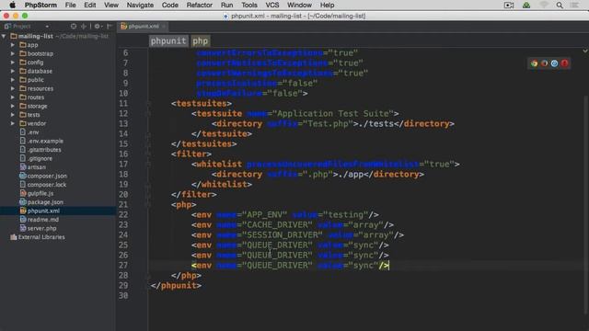Open Notification Center icon

pos(574,6)
